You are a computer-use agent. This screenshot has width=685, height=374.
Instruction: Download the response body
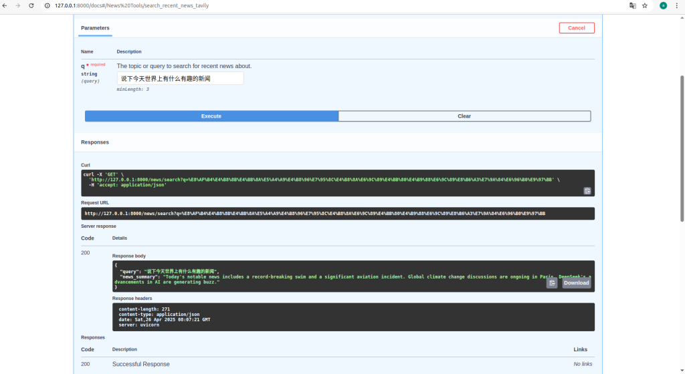576,283
